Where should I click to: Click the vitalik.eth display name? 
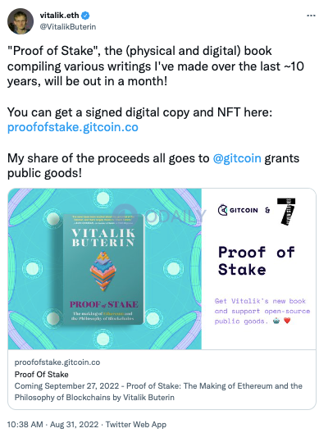(59, 16)
